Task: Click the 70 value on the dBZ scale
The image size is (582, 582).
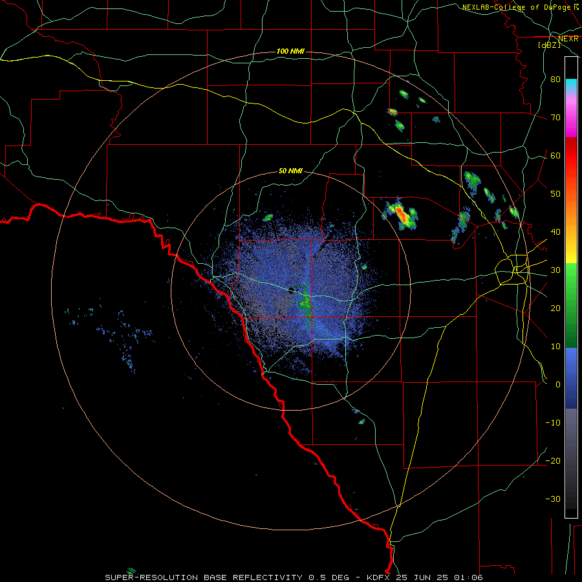Action: pos(555,117)
